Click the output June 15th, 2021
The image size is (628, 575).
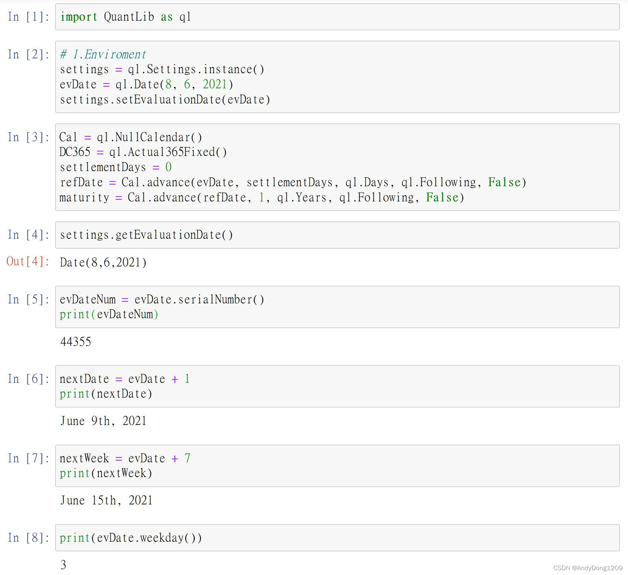click(x=106, y=500)
